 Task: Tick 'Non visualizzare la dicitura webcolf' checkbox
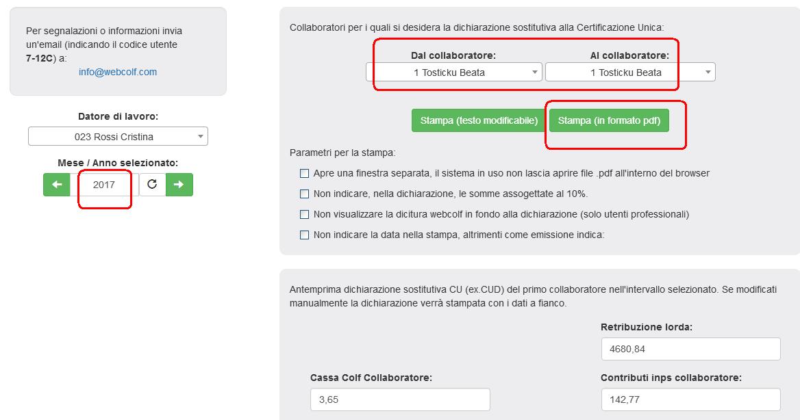point(305,215)
